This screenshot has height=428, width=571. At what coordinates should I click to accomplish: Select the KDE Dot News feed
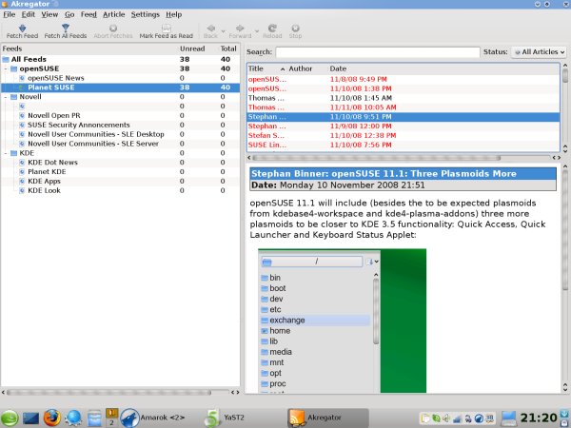[x=52, y=163]
